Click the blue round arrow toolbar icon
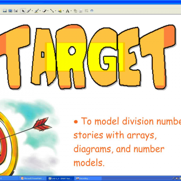The height and width of the screenshot is (181, 181). (92, 11)
